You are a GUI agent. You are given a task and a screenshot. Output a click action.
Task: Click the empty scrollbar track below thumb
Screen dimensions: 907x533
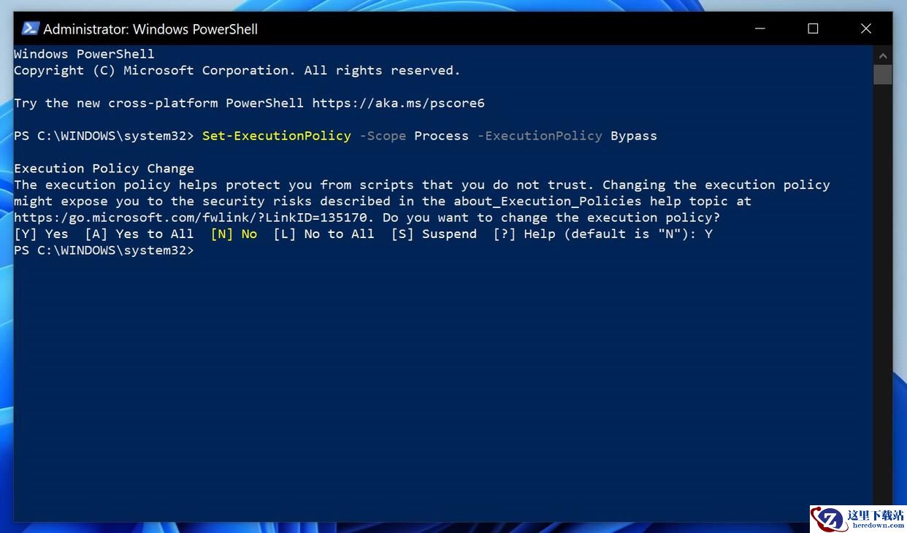pyautogui.click(x=883, y=292)
